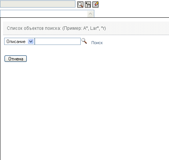Image resolution: width=169 pixels, height=160 pixels.
Task: Collapse the list box using its chevron
Action: pyautogui.click(x=90, y=14)
